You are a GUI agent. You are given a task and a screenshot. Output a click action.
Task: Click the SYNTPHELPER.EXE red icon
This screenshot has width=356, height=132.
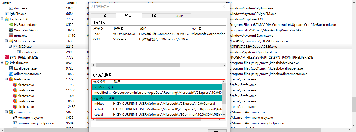pos(7,58)
